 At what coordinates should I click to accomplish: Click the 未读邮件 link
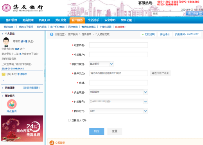click(22, 74)
